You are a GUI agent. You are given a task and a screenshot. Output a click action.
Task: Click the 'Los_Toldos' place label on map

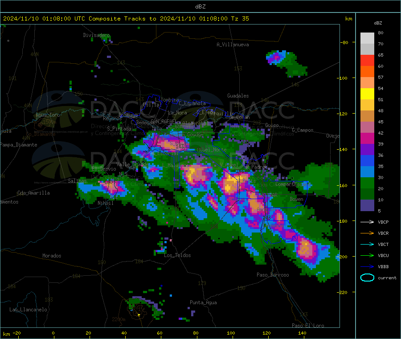(x=177, y=255)
